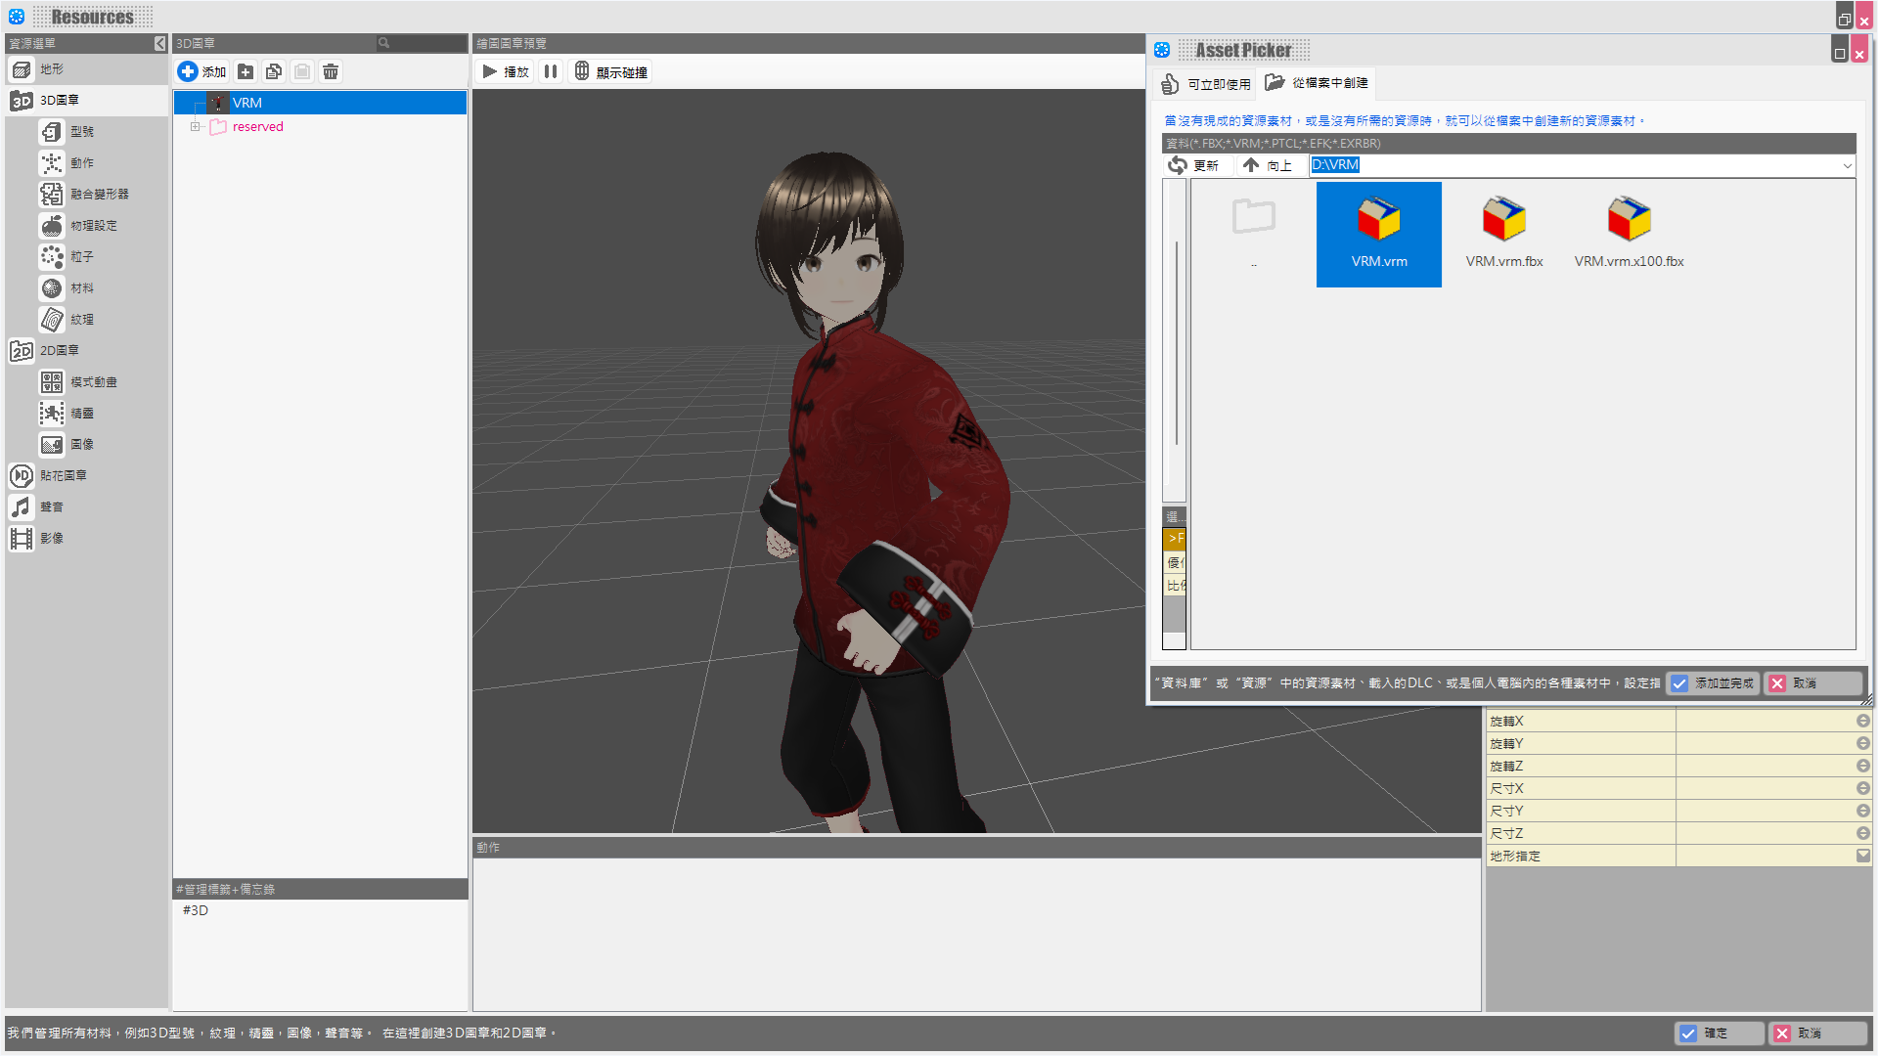This screenshot has width=1878, height=1056.
Task: Open the path dropdown arrow
Action: click(1848, 166)
